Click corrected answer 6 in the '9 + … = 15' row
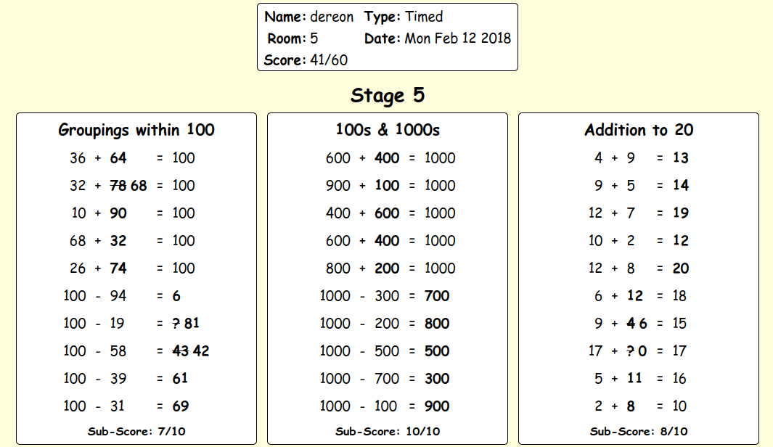 pyautogui.click(x=643, y=324)
